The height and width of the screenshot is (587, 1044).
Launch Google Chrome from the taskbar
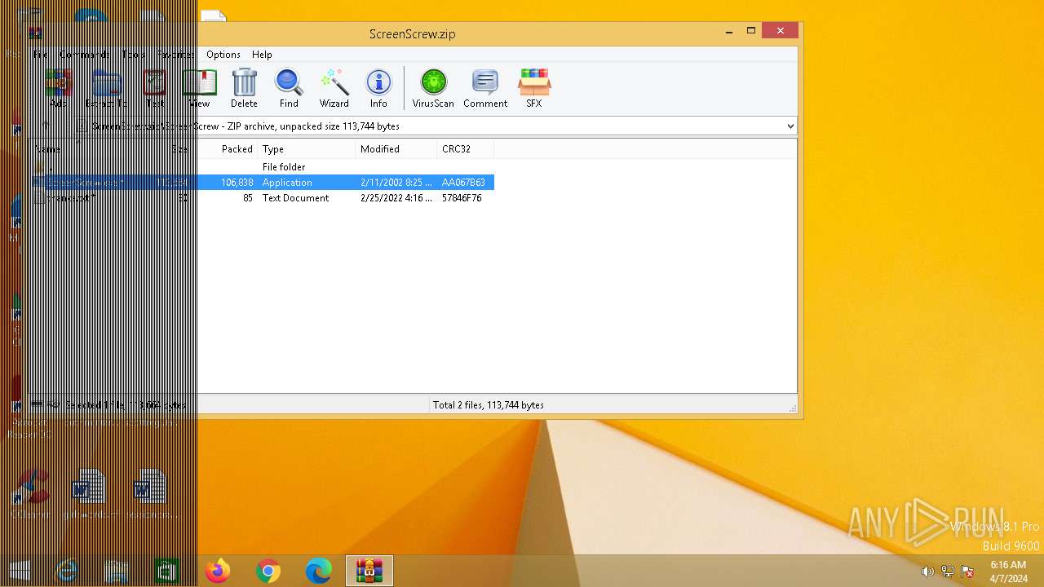(x=268, y=571)
